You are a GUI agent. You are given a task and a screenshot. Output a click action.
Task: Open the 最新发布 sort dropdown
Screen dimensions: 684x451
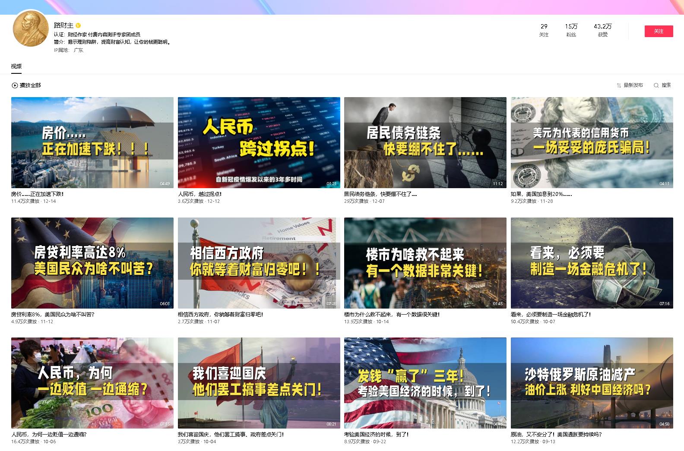pos(633,85)
